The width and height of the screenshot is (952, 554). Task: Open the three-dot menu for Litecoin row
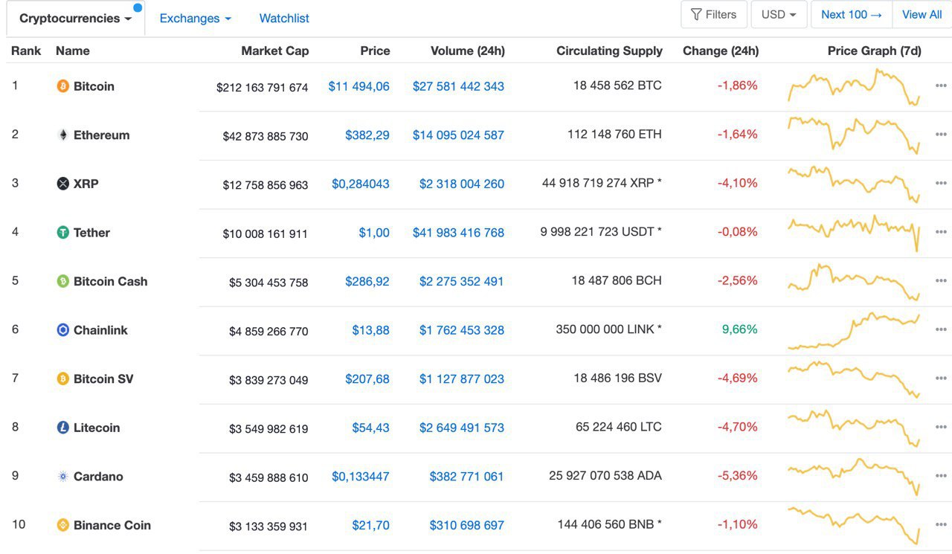click(x=941, y=427)
